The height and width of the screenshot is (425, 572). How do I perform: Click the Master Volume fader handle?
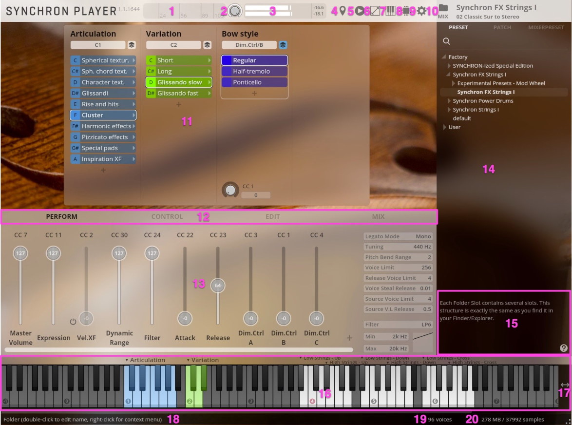pyautogui.click(x=20, y=253)
